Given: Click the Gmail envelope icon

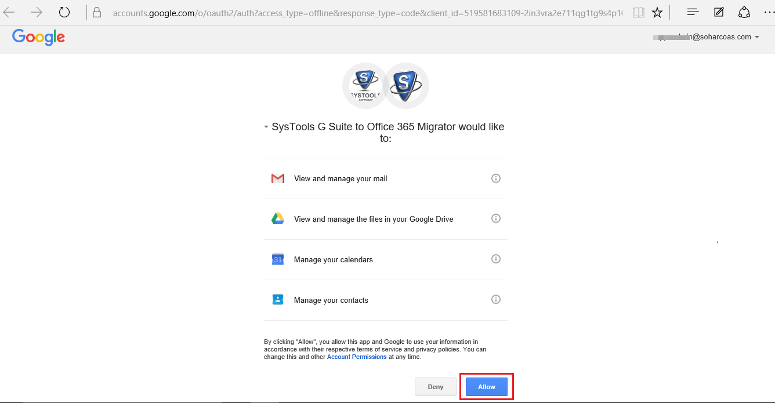Looking at the screenshot, I should (x=278, y=178).
